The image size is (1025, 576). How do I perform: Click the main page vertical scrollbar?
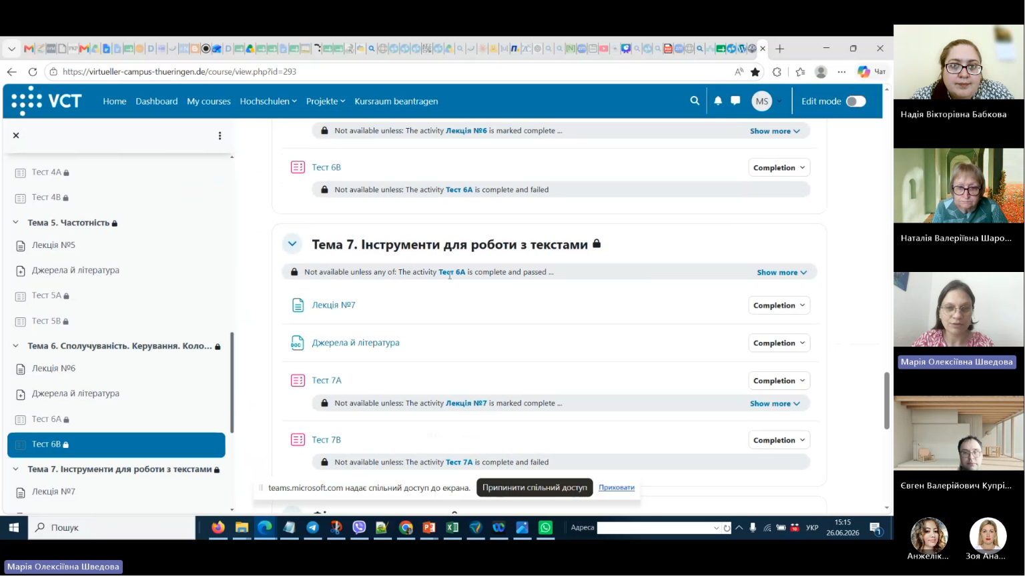pos(887,400)
